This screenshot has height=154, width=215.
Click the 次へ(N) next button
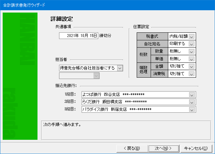coord(164,148)
